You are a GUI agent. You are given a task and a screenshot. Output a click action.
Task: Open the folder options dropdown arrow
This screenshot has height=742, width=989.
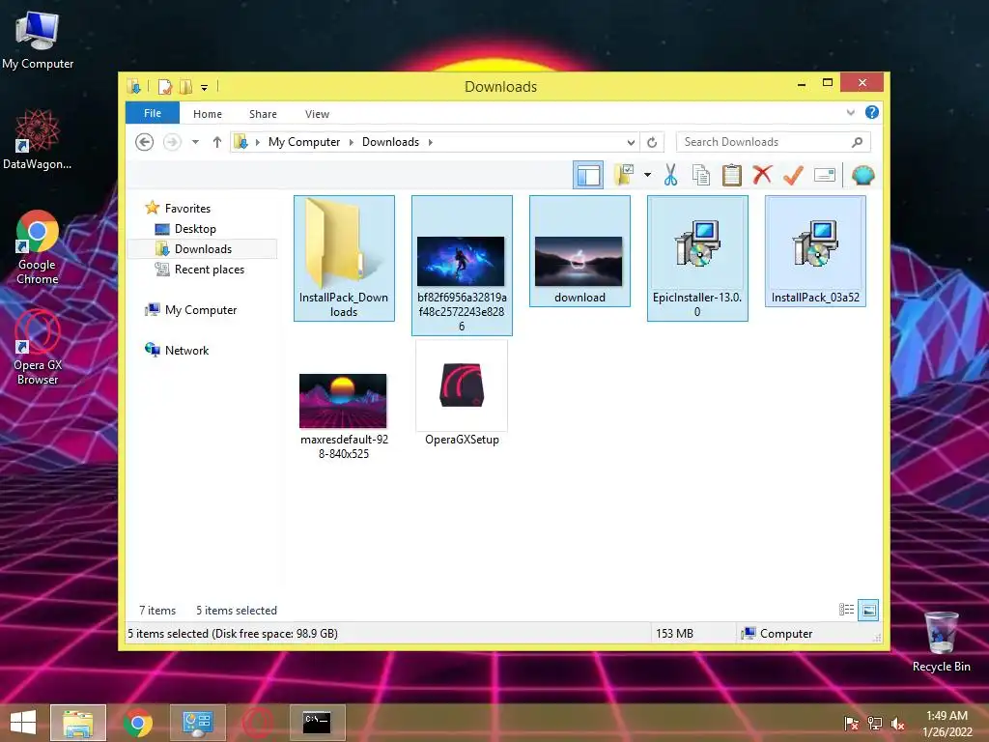(647, 175)
